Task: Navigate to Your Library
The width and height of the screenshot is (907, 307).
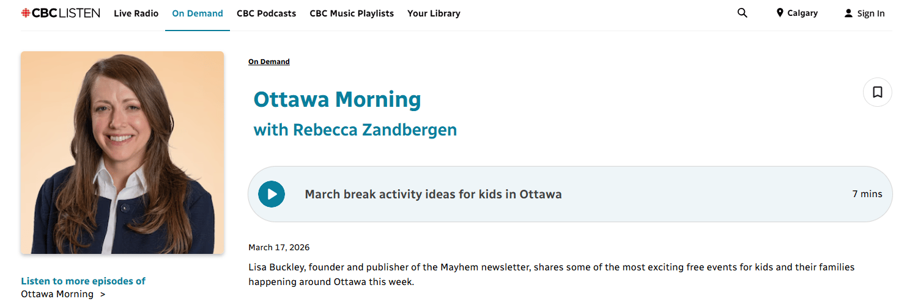Action: (x=434, y=13)
